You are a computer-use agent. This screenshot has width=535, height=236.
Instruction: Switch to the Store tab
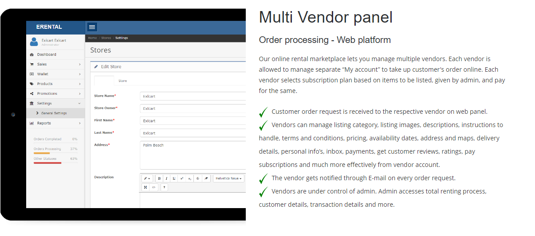[x=122, y=81]
